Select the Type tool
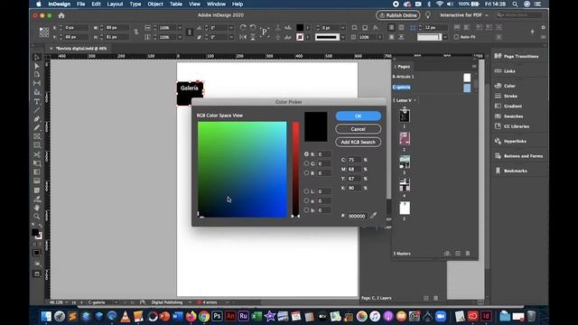 37,101
